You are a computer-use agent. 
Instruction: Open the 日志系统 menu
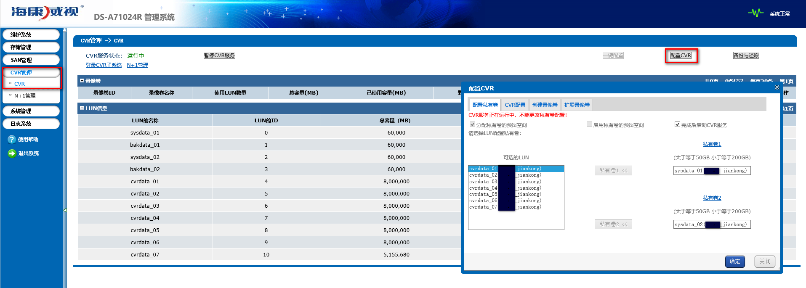(31, 124)
